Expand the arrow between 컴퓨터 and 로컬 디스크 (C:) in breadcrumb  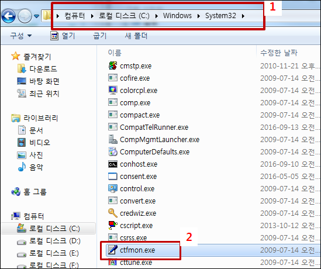point(92,16)
